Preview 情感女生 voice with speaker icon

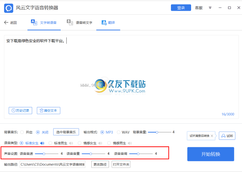pos(100,143)
